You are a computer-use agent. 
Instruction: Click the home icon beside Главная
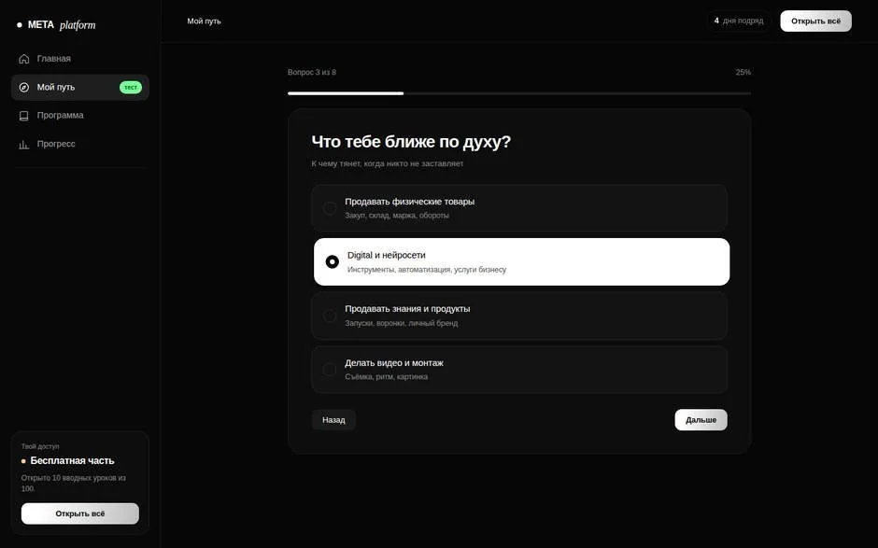point(24,59)
